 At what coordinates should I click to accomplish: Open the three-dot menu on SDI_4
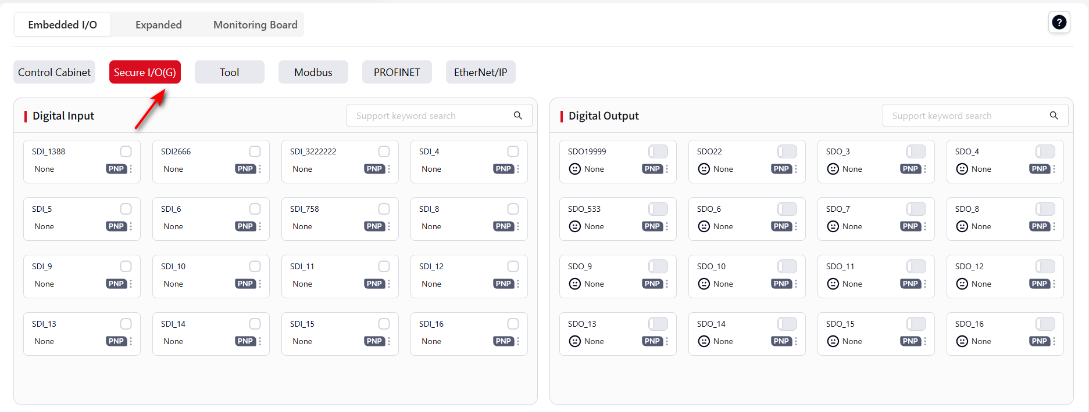click(x=518, y=169)
